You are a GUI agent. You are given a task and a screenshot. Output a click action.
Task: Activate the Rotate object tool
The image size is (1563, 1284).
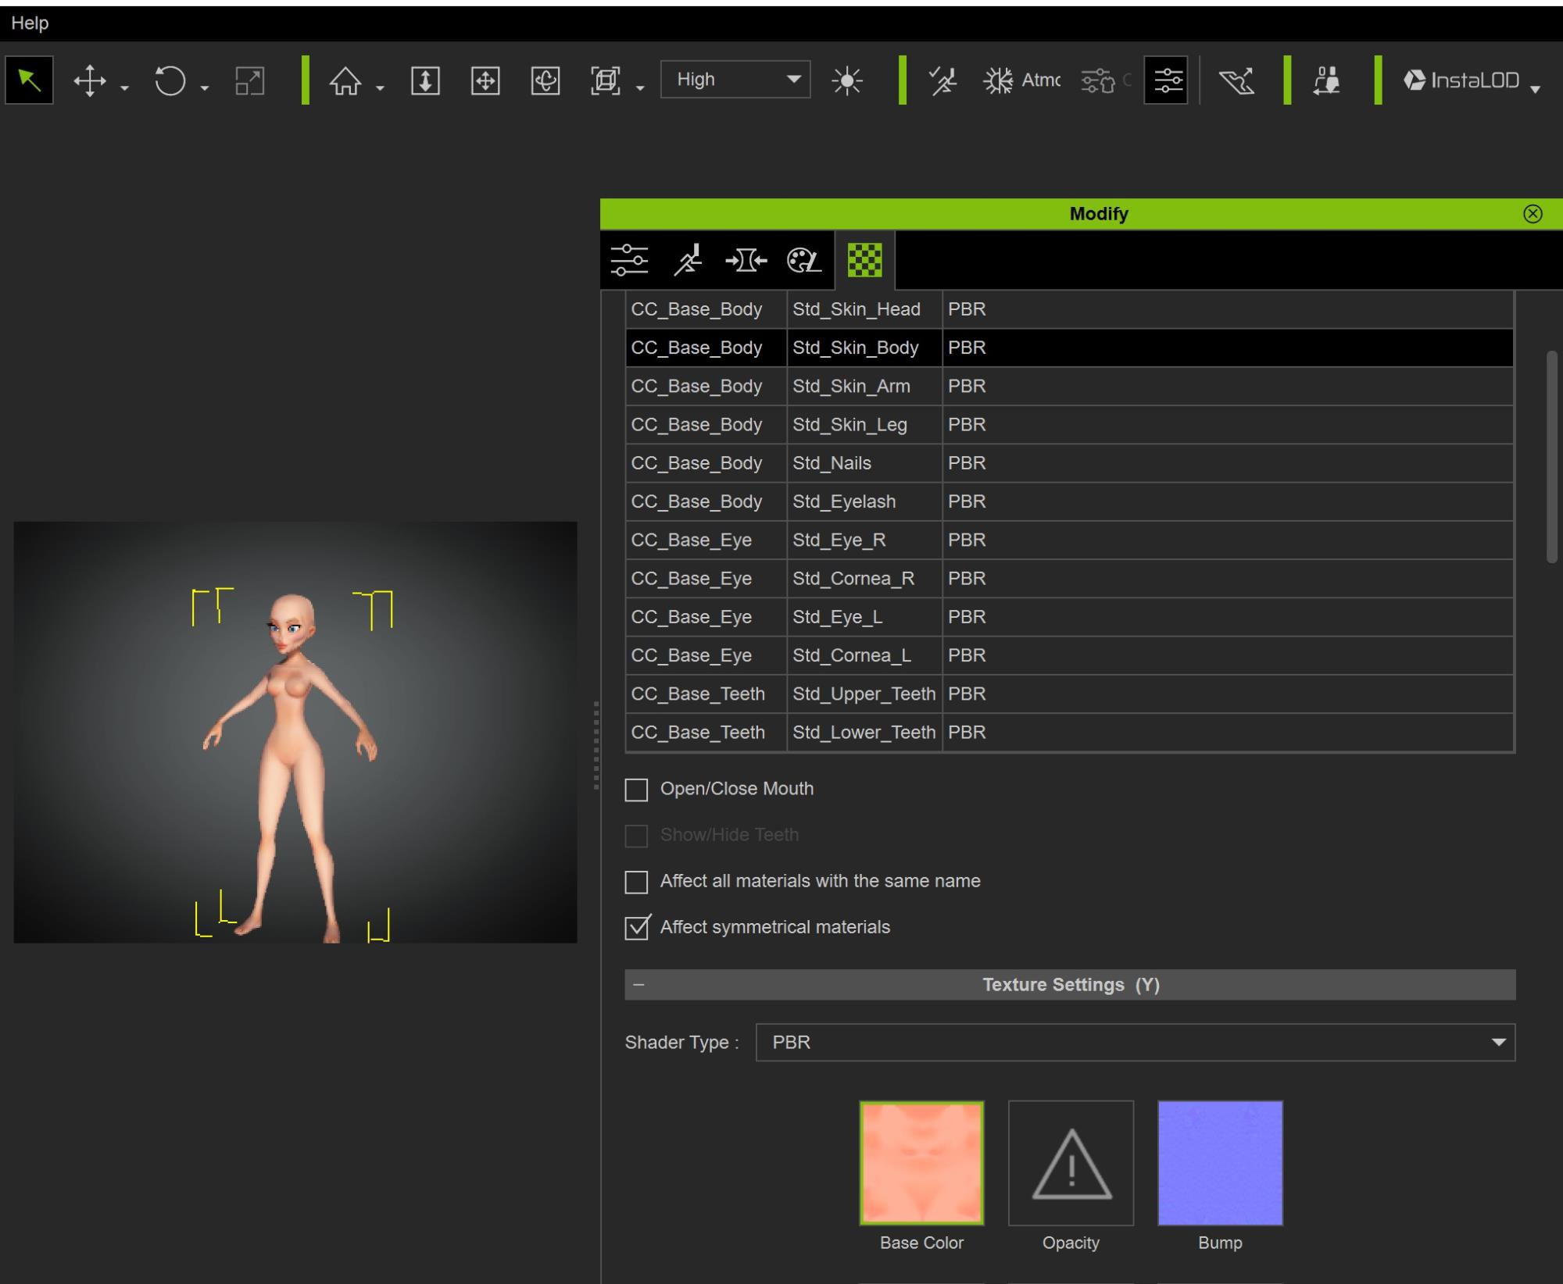(x=170, y=80)
